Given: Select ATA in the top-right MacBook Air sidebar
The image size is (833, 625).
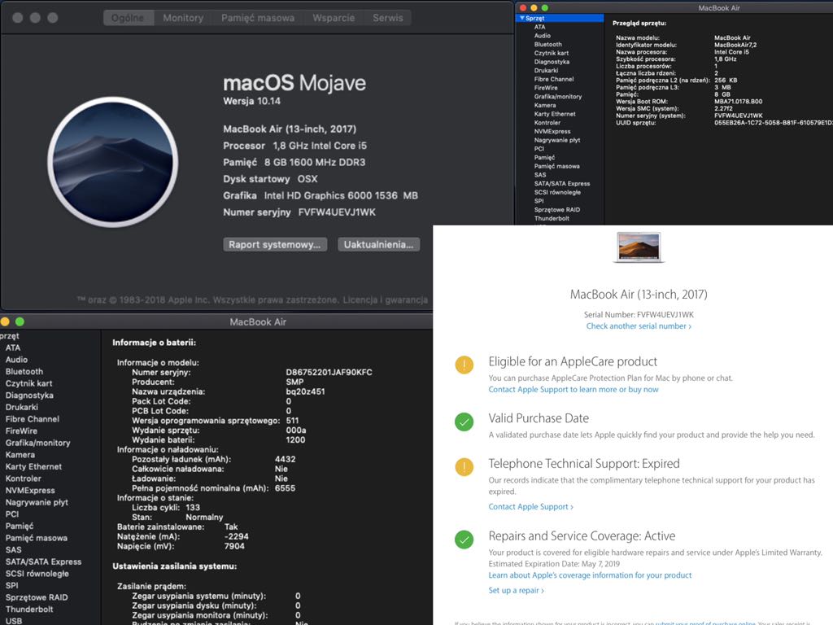Looking at the screenshot, I should point(540,27).
